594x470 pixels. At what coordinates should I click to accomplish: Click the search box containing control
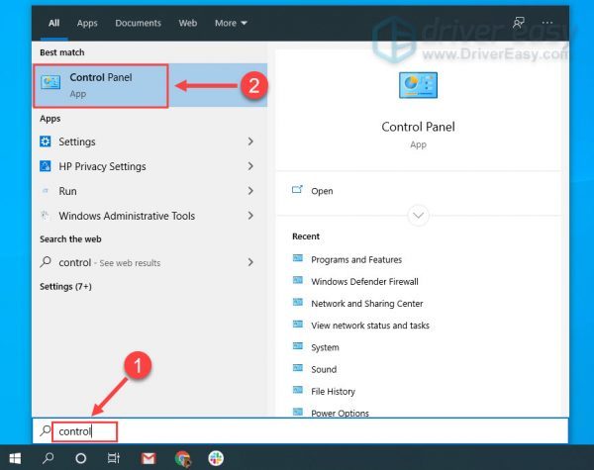point(297,431)
